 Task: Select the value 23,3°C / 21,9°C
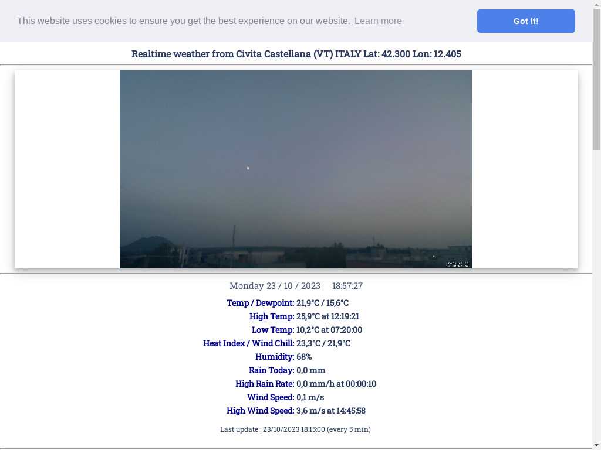[x=323, y=343]
